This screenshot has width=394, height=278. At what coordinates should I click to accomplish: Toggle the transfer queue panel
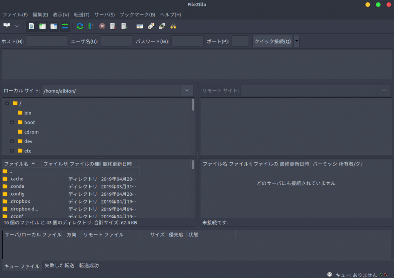pyautogui.click(x=65, y=26)
